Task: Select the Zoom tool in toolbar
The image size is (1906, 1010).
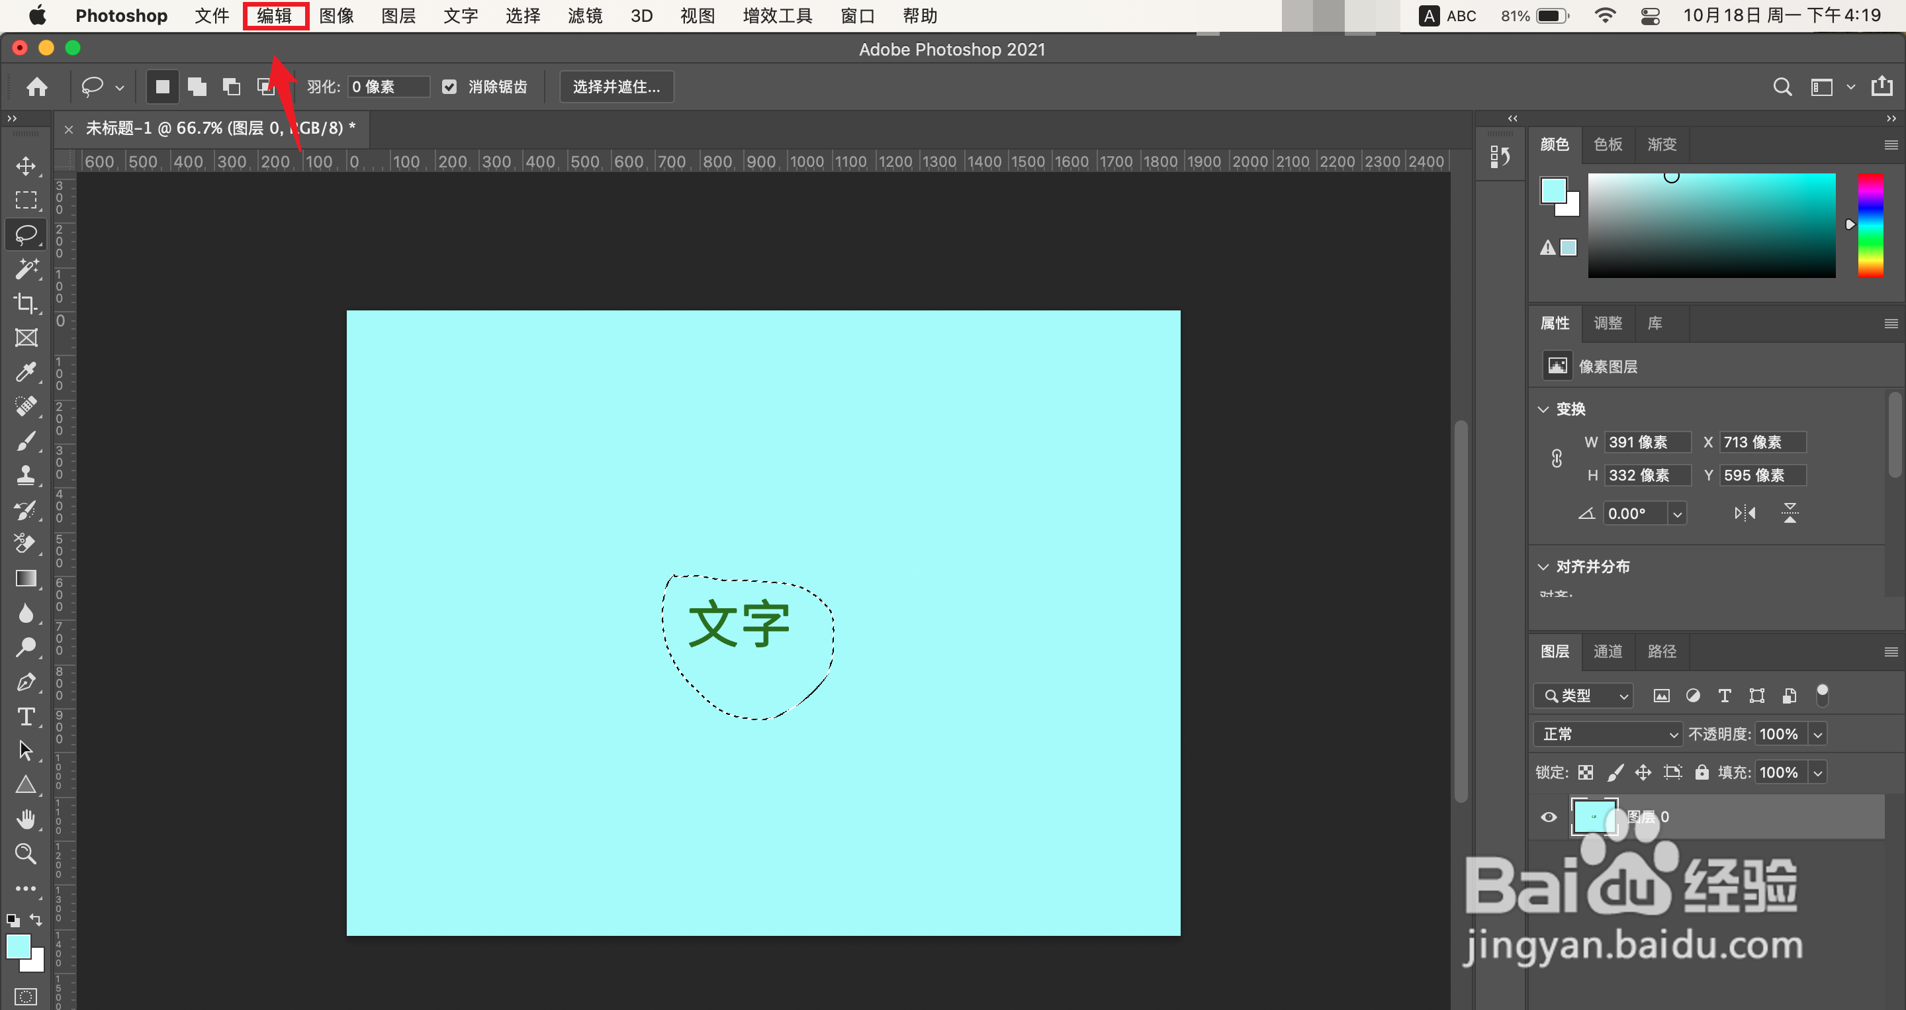Action: tap(26, 854)
